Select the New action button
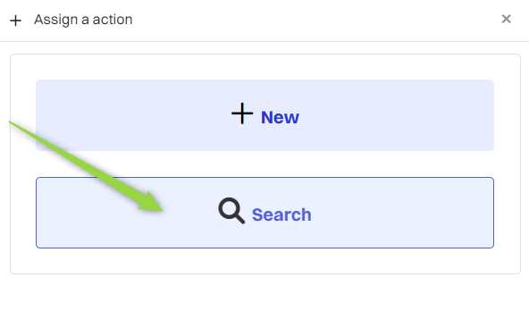This screenshot has height=328, width=529. click(264, 115)
